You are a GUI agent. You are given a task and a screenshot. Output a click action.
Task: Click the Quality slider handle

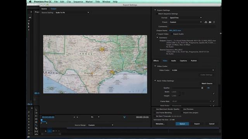coord(202,88)
